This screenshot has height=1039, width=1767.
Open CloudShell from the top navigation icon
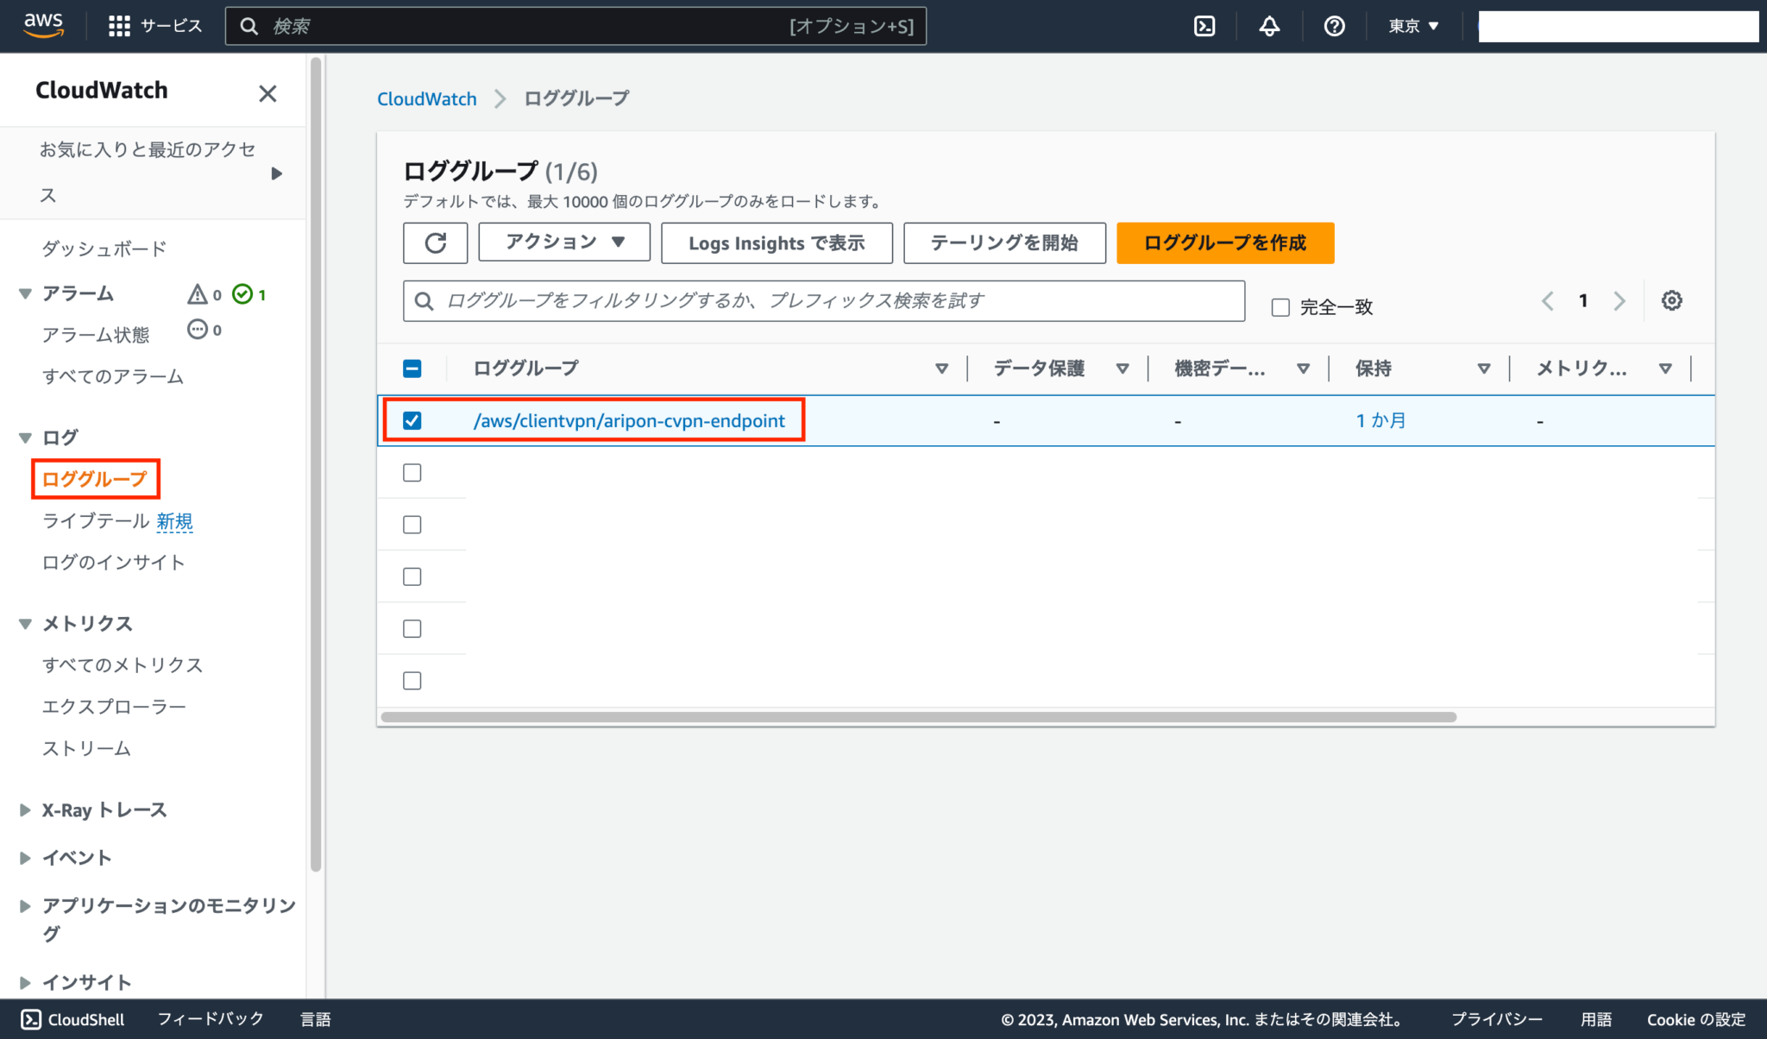1204,26
